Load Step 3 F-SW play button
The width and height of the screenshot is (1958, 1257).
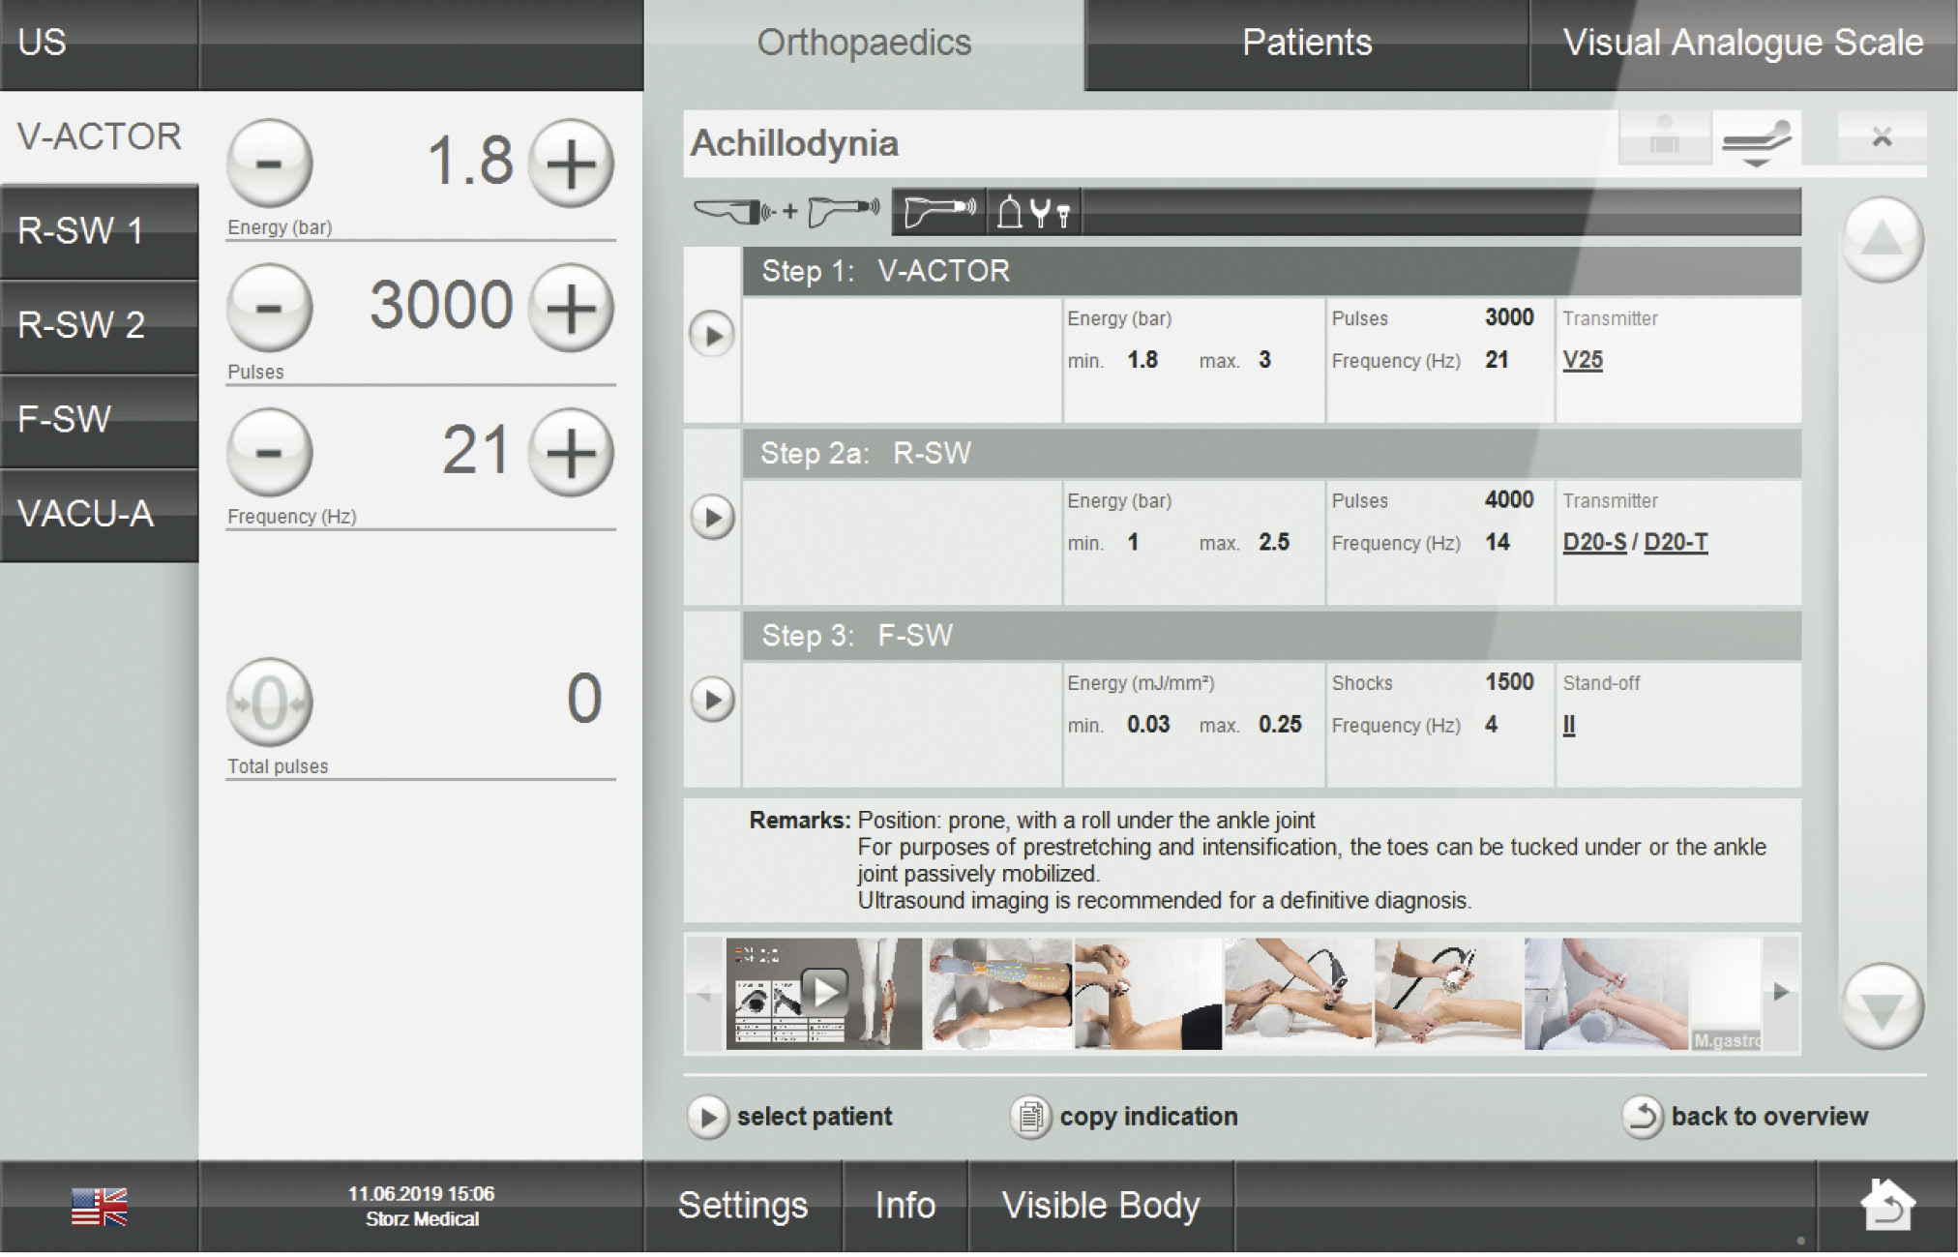712,700
